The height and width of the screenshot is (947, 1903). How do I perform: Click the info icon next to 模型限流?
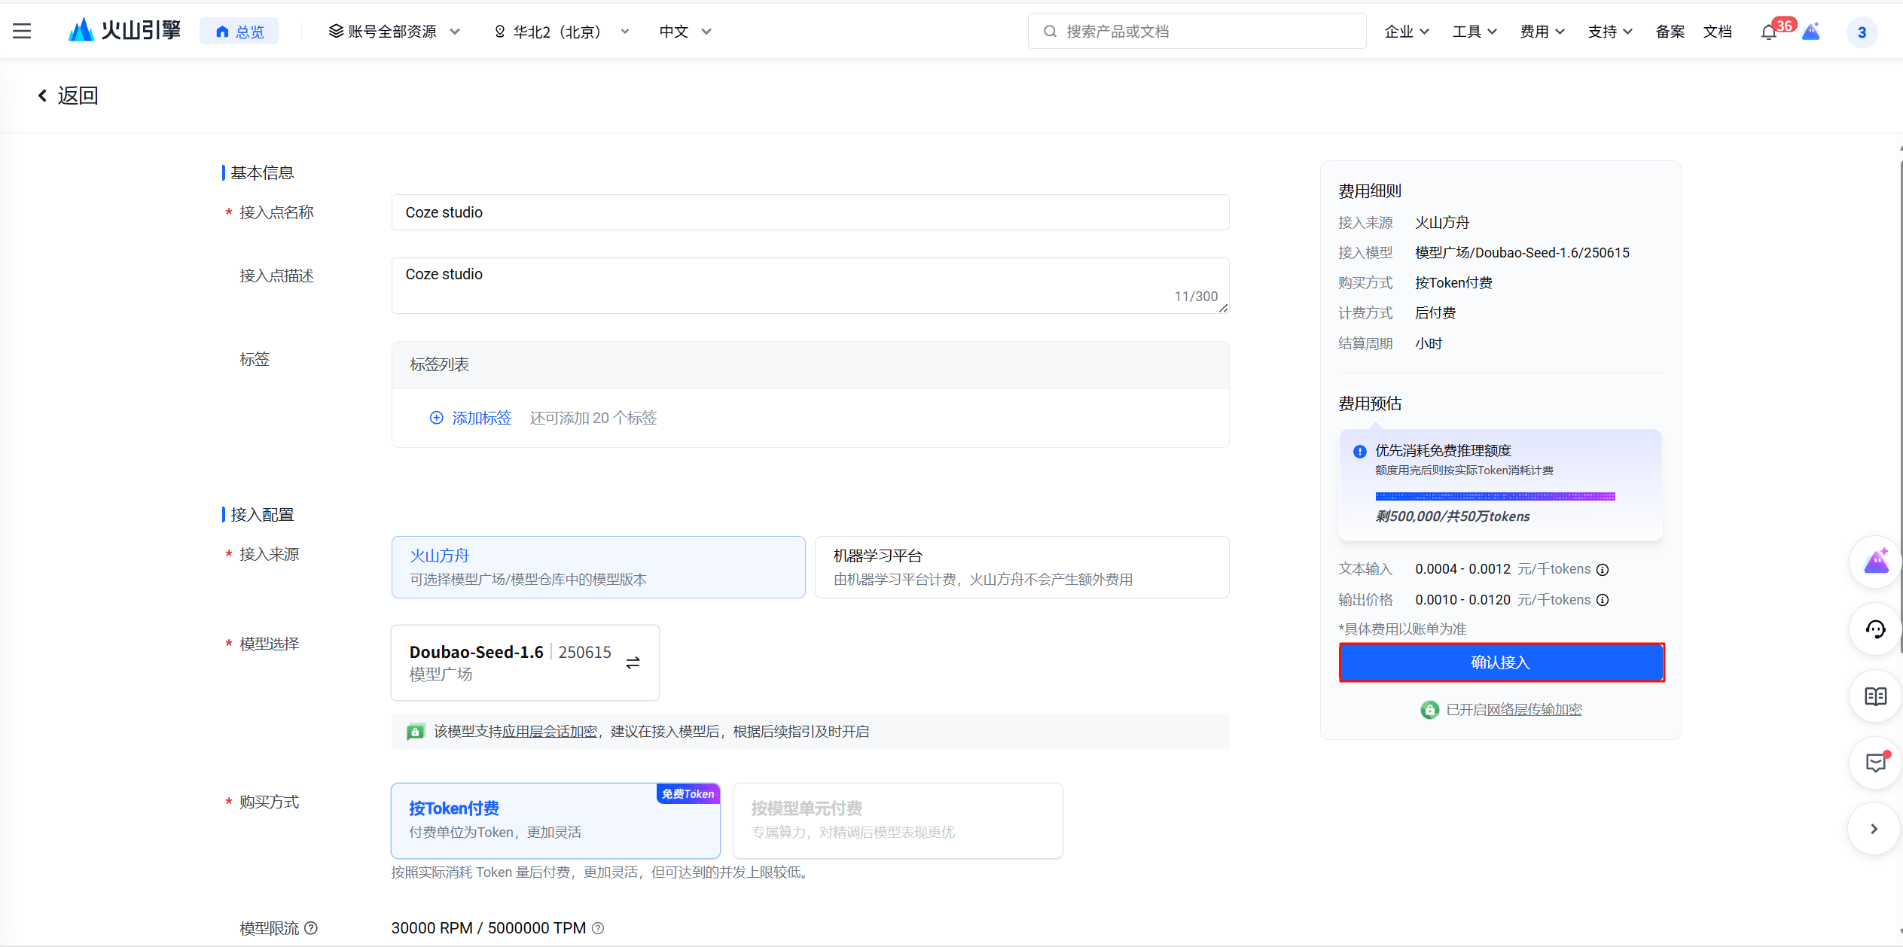312,928
